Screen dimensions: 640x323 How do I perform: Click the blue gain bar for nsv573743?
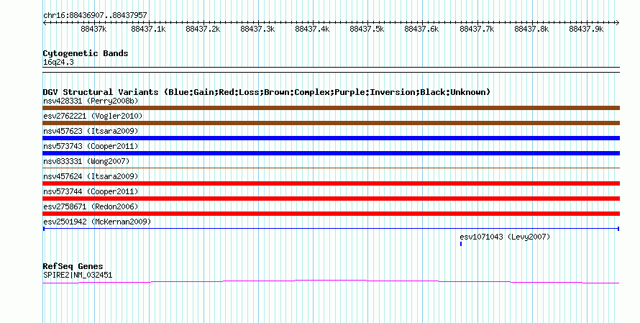click(331, 153)
